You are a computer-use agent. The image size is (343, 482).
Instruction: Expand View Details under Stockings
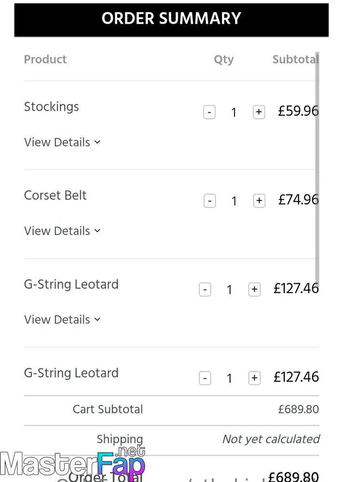point(63,142)
